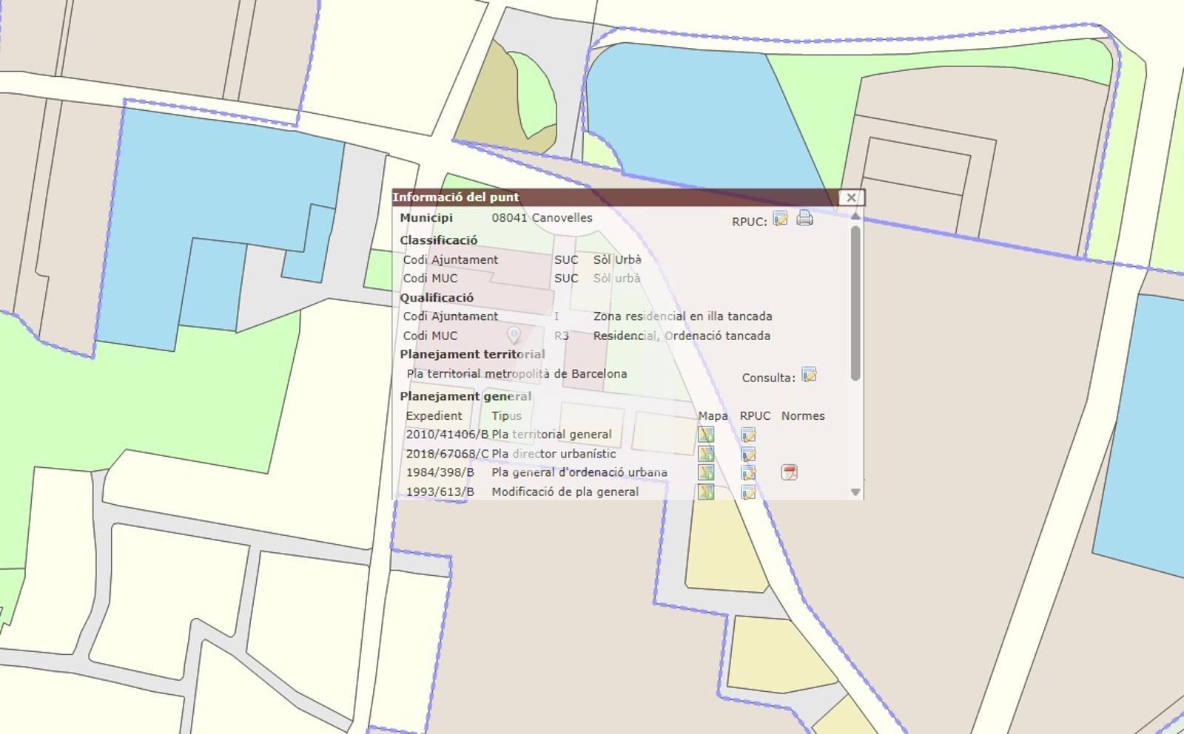The width and height of the screenshot is (1184, 734).
Task: Open RPUC icon for expedient 1993/613/B
Action: [748, 492]
